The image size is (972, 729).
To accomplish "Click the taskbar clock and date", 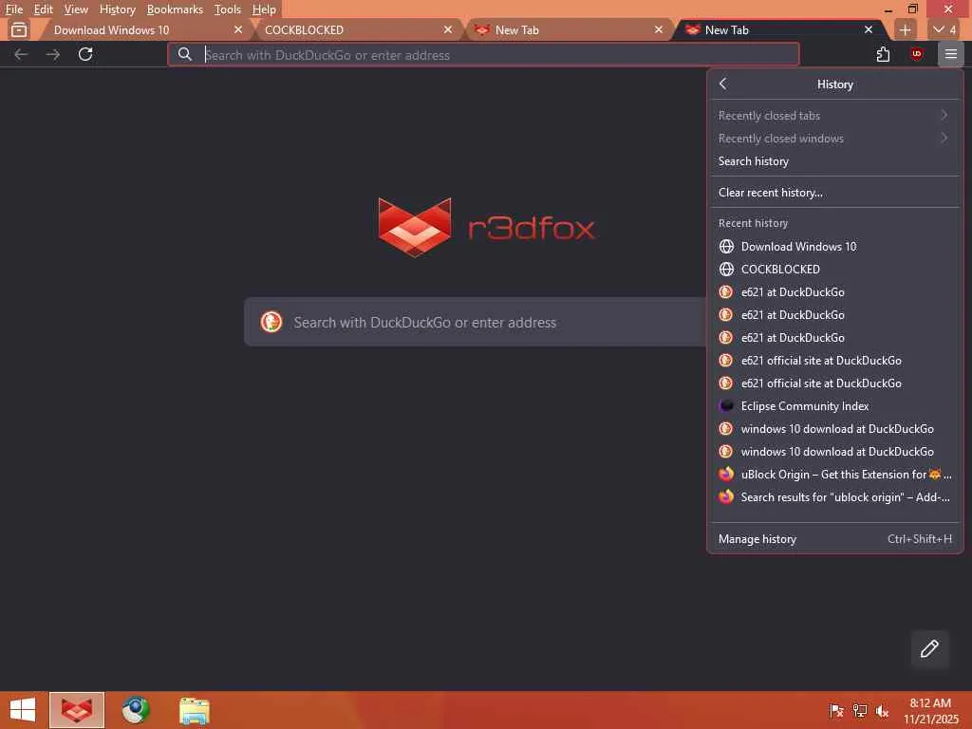I will coord(930,711).
